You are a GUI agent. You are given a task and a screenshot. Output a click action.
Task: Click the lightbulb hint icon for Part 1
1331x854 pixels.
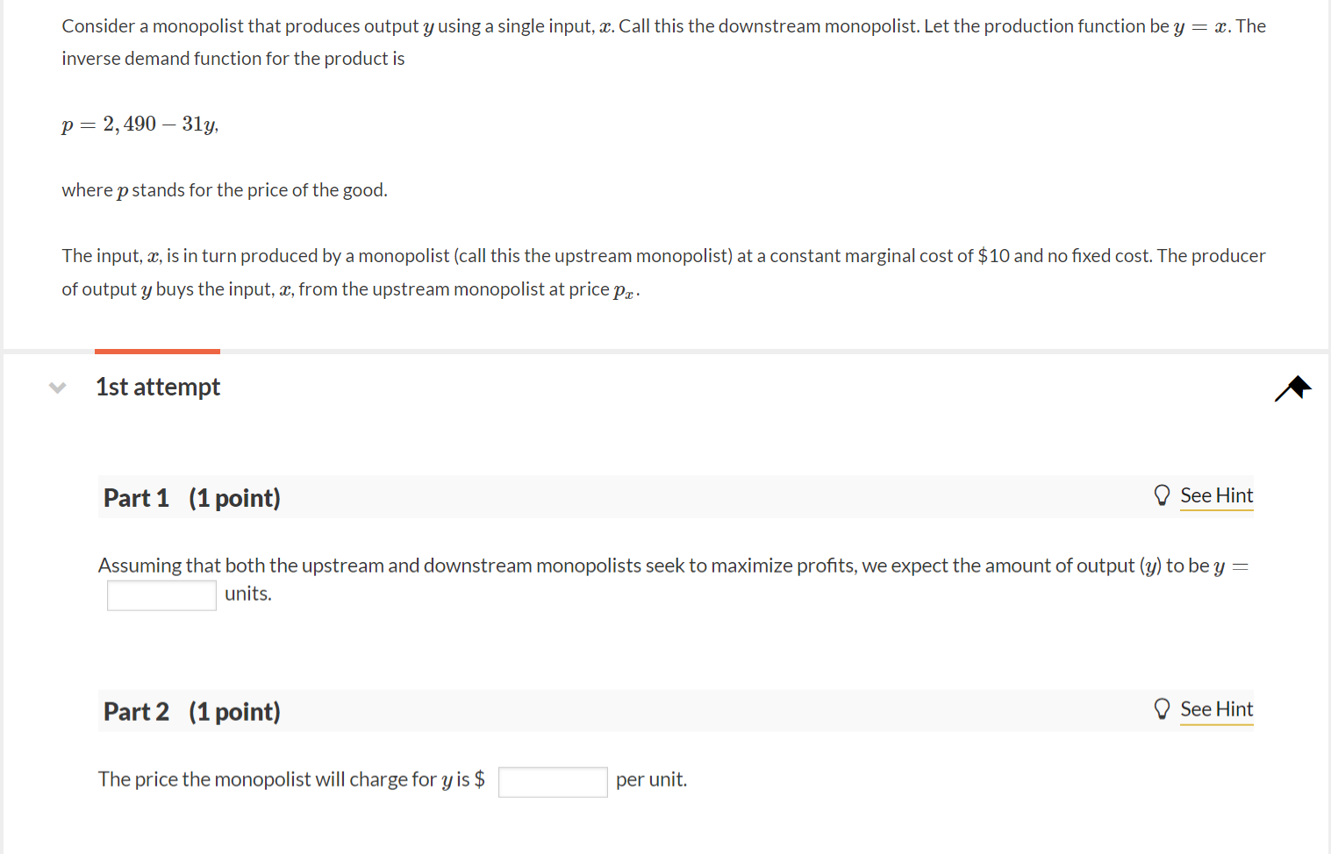(x=1162, y=495)
